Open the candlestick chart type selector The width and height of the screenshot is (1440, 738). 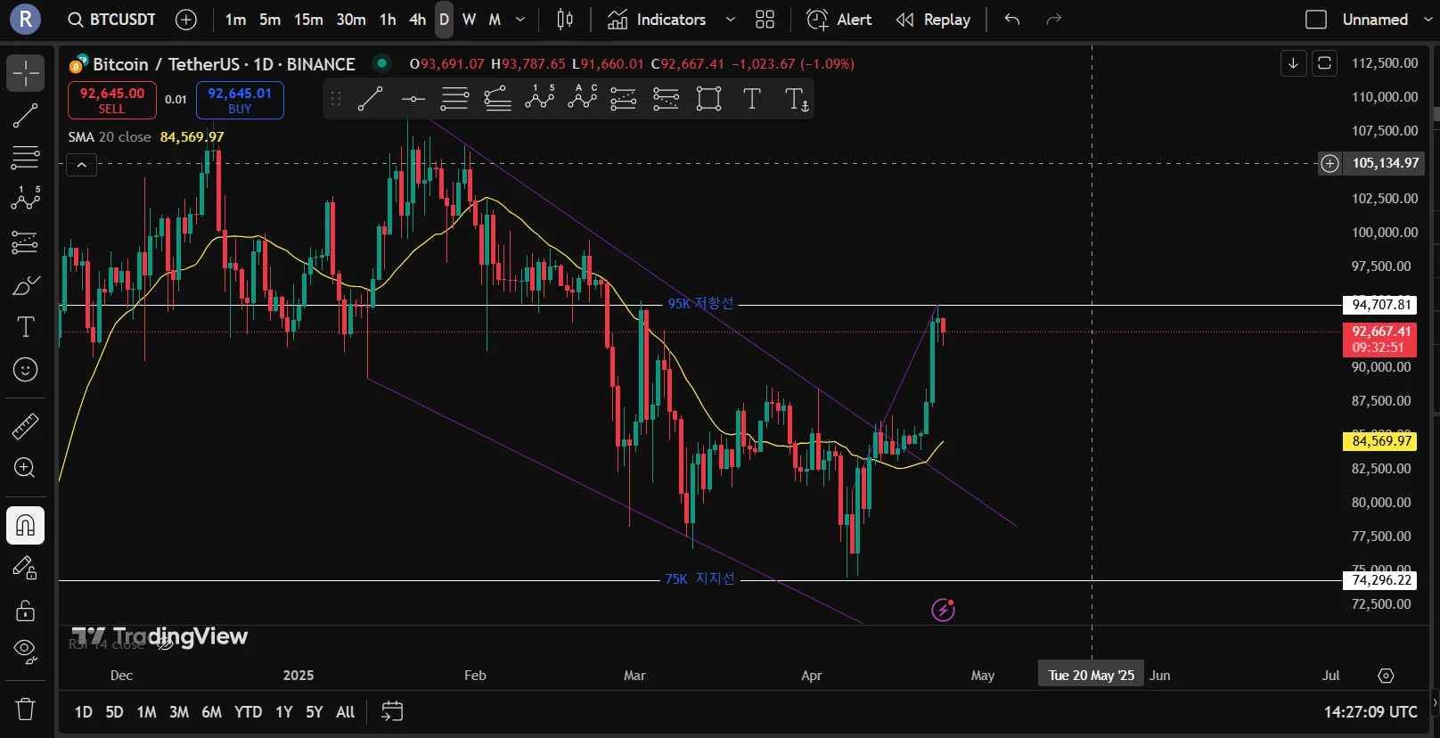pos(565,20)
